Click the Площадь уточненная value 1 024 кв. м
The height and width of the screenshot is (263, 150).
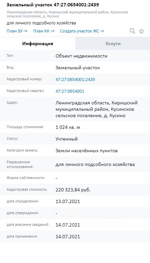point(68,127)
